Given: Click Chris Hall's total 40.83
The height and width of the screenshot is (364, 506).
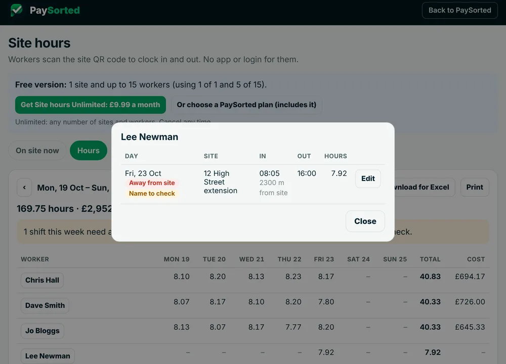Looking at the screenshot, I should 430,277.
